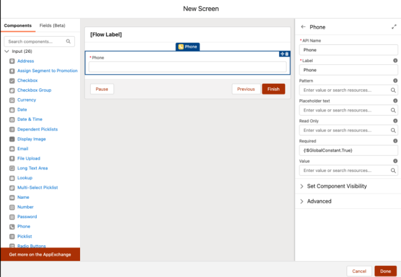Viewport: 401px width, 277px height.
Task: Switch to the Components tab
Action: click(x=18, y=26)
